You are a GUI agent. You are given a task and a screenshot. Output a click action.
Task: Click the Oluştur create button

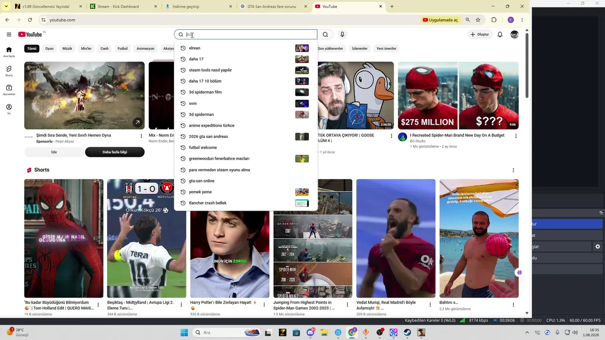[x=479, y=34]
